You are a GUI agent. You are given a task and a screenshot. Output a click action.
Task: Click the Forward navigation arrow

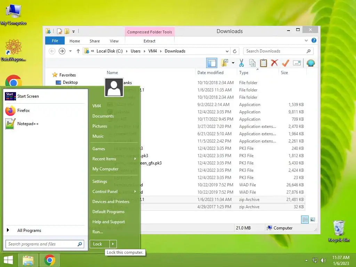(x=62, y=51)
